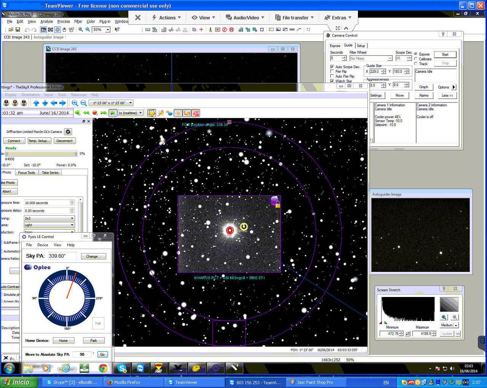Open Process menu in MaxIm DL
Image resolution: width=487 pixels, height=388 pixels.
pos(64,22)
